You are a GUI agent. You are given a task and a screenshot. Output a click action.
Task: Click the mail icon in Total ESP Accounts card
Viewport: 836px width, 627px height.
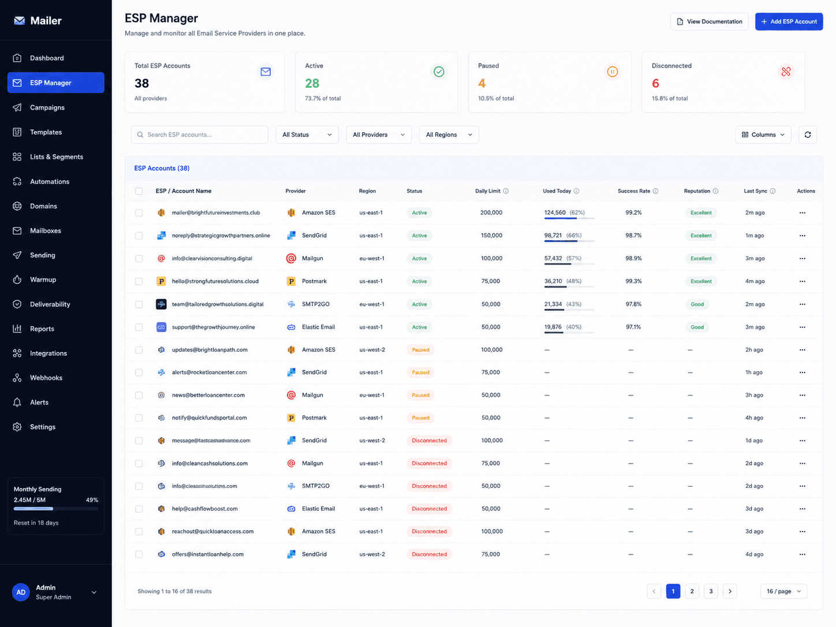tap(266, 72)
